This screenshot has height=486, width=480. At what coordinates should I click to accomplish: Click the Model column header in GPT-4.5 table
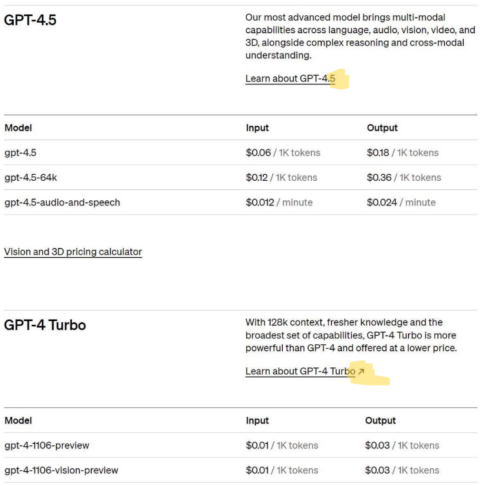18,128
